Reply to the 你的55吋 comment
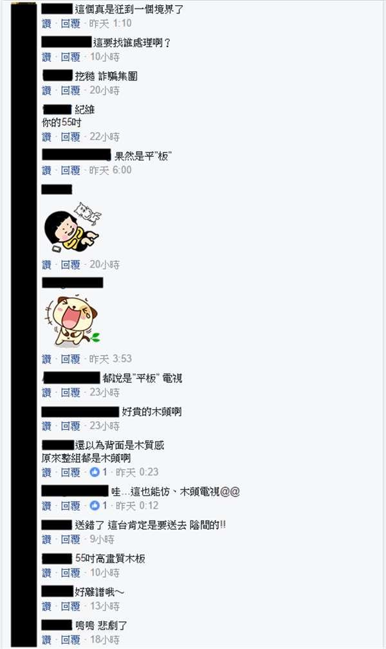 click(x=70, y=136)
